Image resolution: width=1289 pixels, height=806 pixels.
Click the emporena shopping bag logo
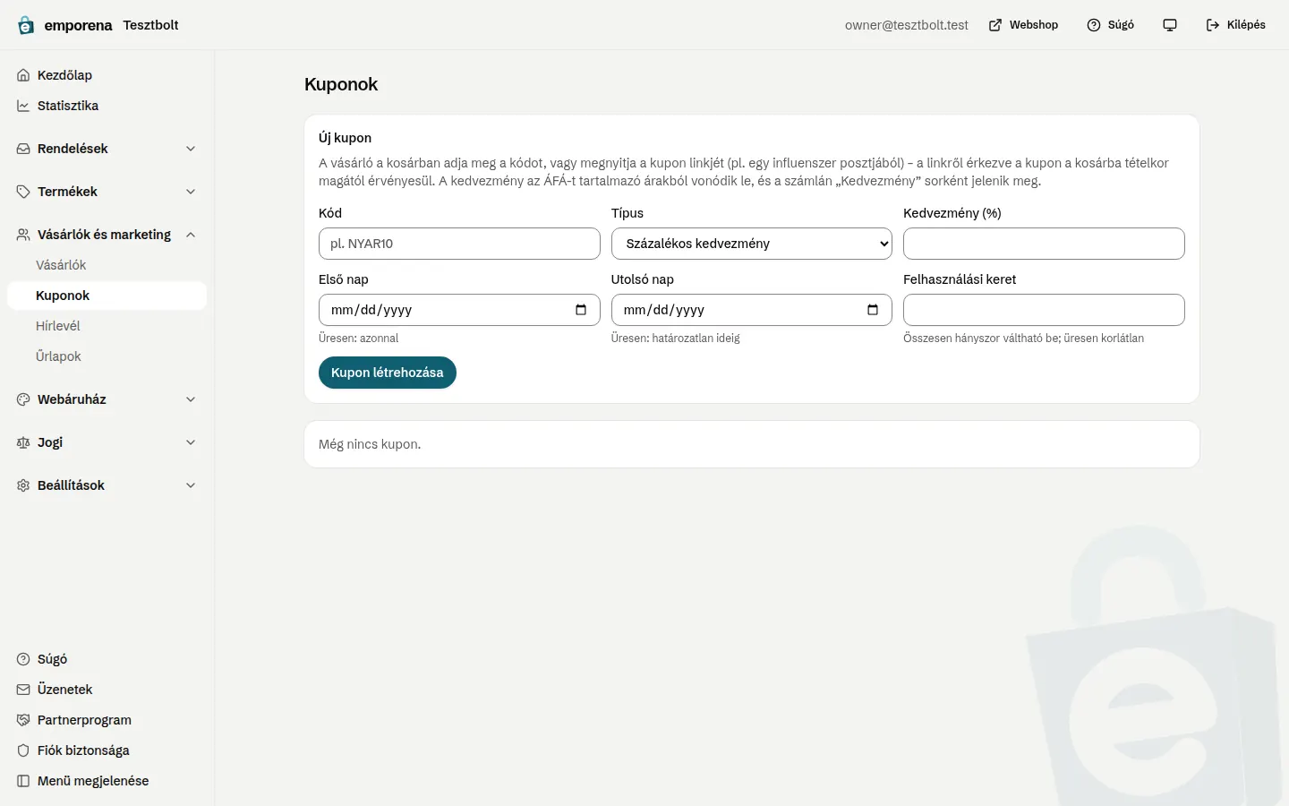click(26, 25)
